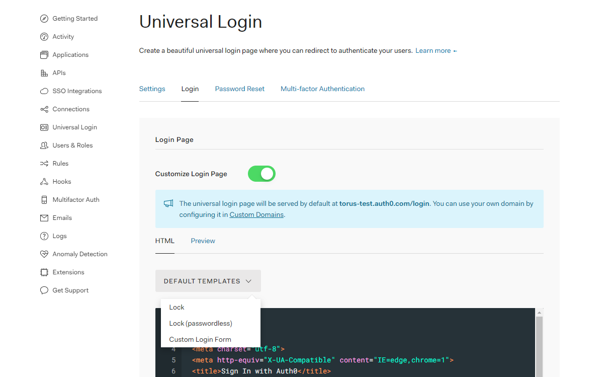Choose the Custom Login Form template
The height and width of the screenshot is (377, 611).
click(200, 339)
